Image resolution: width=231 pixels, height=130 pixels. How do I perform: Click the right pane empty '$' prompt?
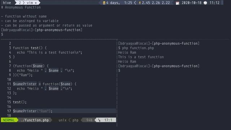tap(119, 70)
